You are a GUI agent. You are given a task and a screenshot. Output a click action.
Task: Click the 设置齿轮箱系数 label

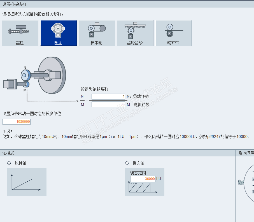94,89
